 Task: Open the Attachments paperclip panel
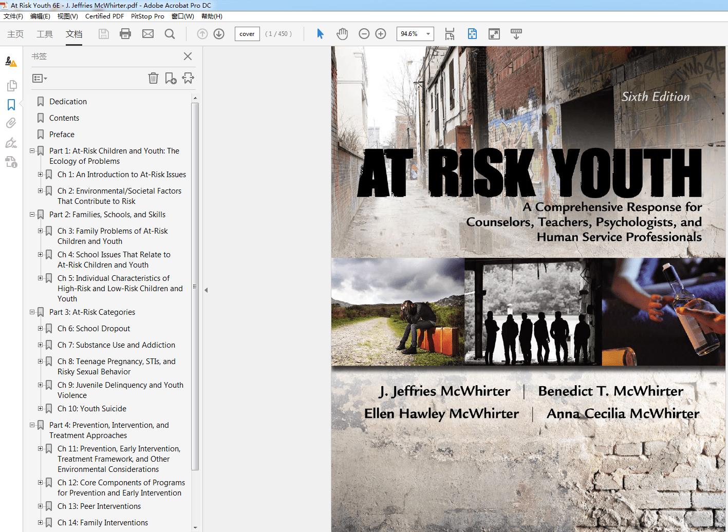pyautogui.click(x=11, y=123)
